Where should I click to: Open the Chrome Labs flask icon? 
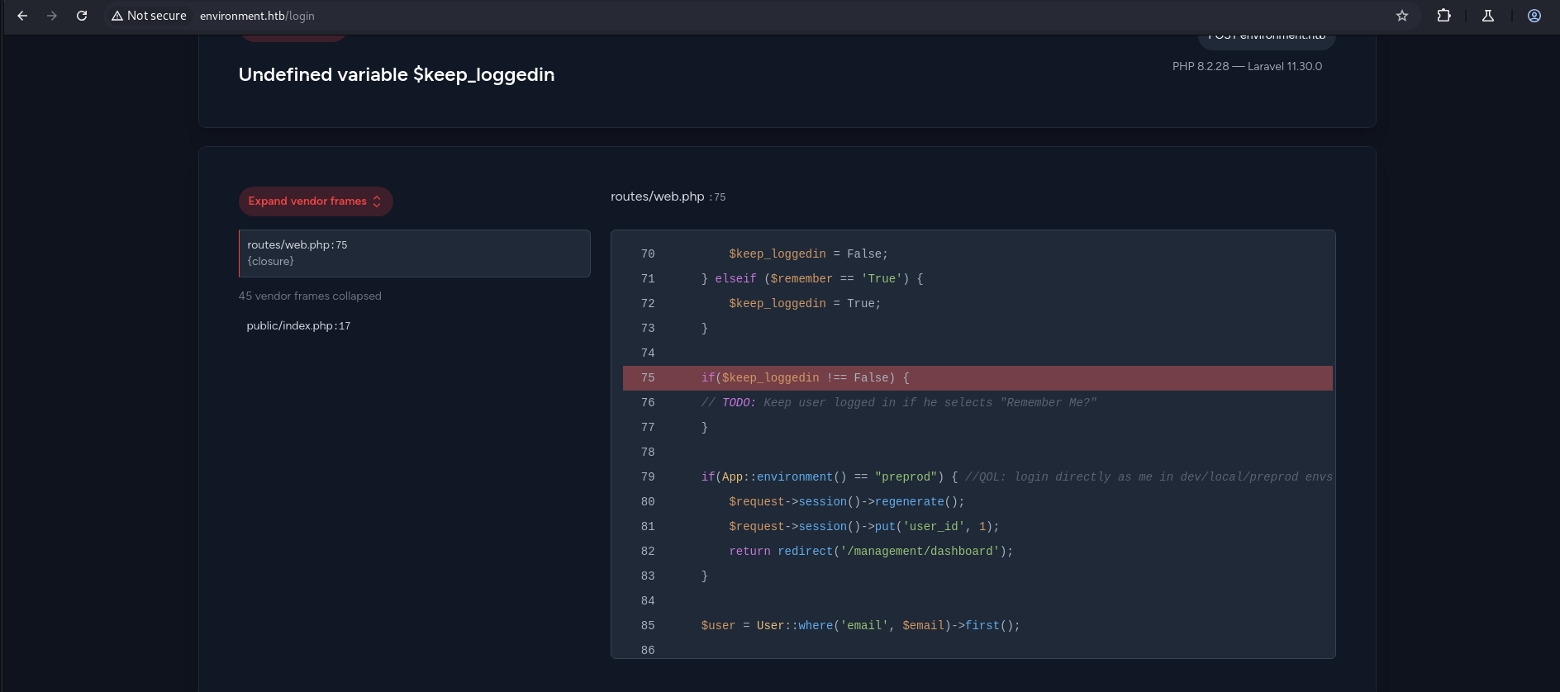pos(1488,16)
